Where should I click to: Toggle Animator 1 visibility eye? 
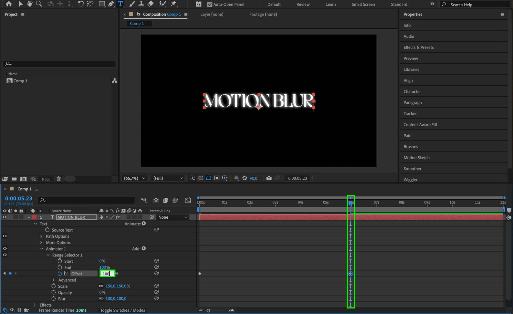click(x=5, y=249)
